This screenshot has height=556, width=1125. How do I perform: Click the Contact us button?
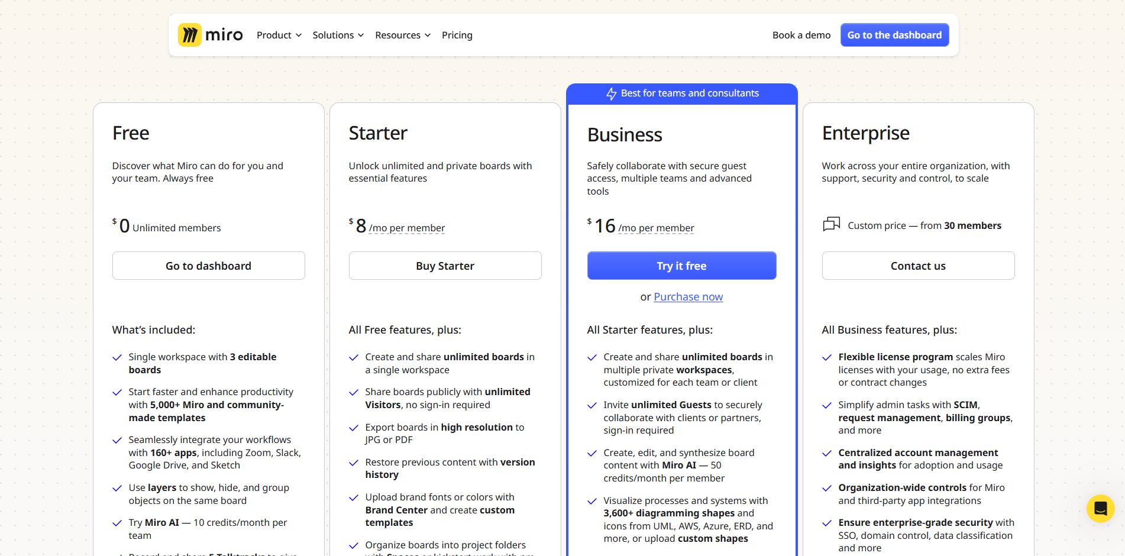point(919,266)
